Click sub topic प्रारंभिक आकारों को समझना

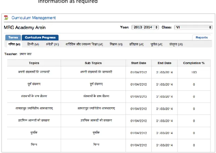tap(96, 120)
